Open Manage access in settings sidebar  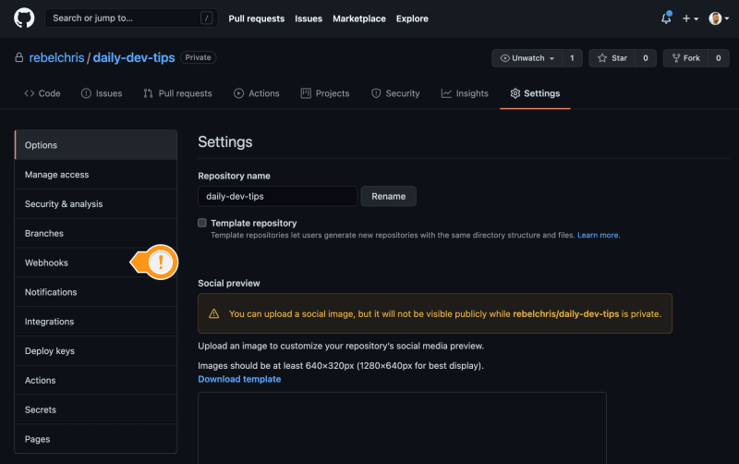coord(96,175)
